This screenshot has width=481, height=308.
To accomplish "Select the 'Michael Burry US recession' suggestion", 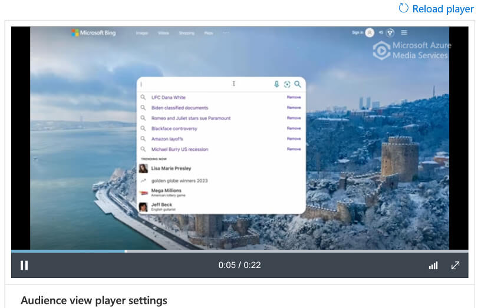I will click(x=180, y=149).
